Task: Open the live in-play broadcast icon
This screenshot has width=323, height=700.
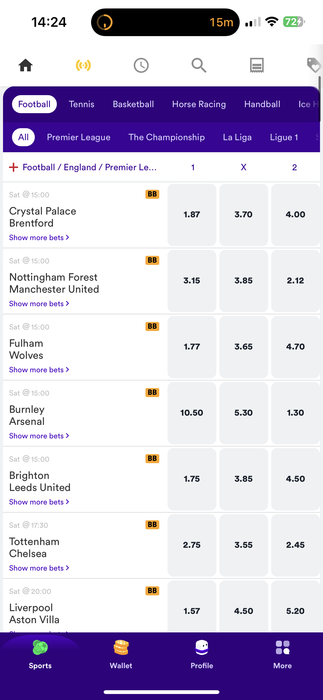Action: click(83, 65)
